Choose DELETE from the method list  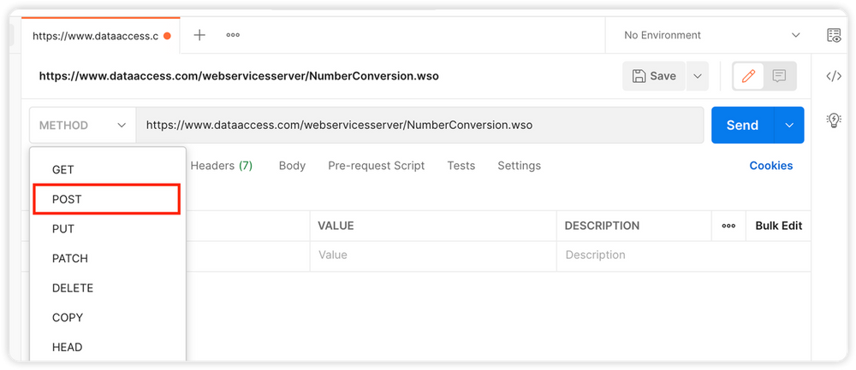(73, 288)
